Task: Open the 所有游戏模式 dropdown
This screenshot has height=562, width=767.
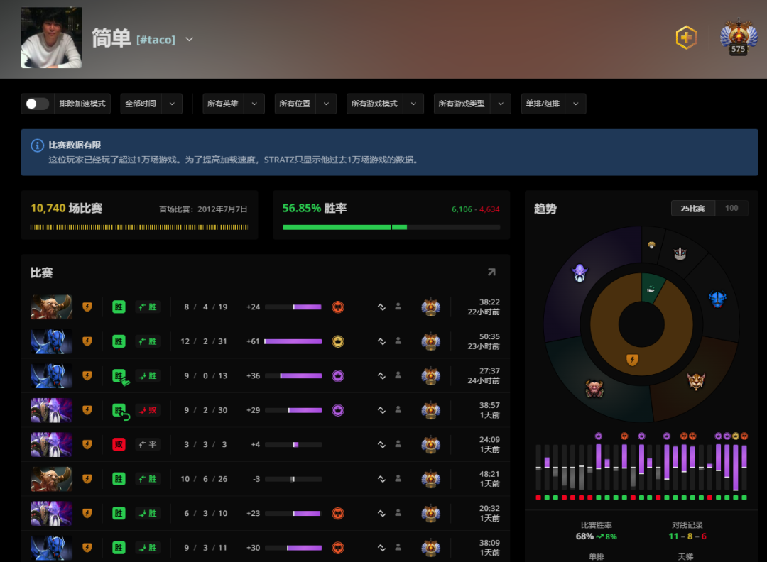Action: point(385,104)
